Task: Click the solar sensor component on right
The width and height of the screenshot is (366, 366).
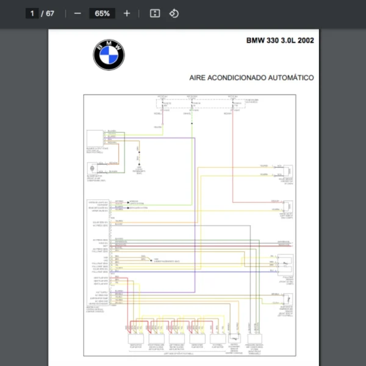Action: [287, 170]
